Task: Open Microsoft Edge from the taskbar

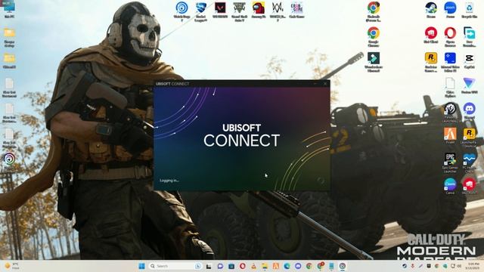Action: 287,266
